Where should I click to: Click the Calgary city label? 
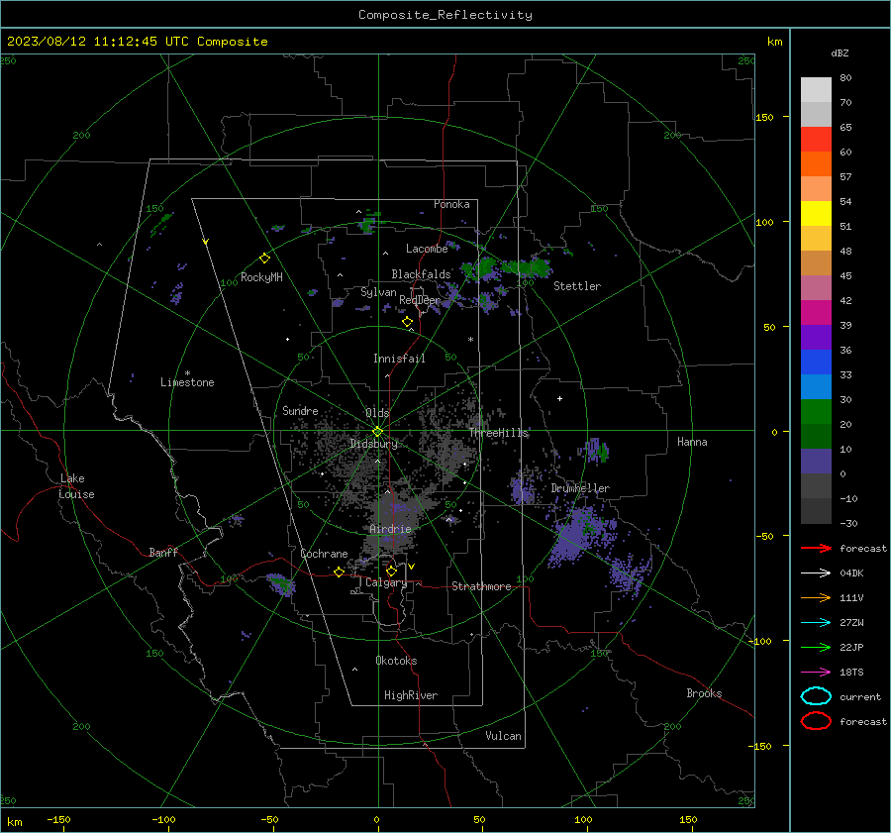click(386, 582)
